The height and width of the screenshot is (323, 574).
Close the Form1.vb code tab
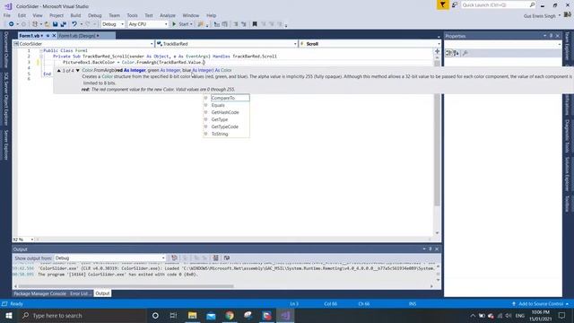(x=54, y=36)
